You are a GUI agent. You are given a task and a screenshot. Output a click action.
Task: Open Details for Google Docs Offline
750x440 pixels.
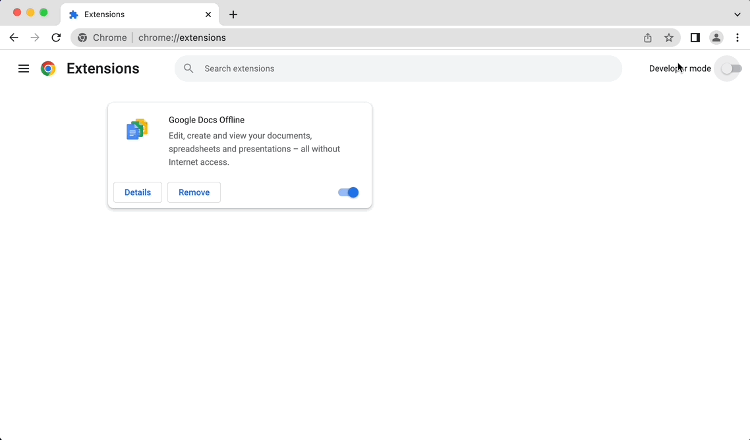point(137,192)
